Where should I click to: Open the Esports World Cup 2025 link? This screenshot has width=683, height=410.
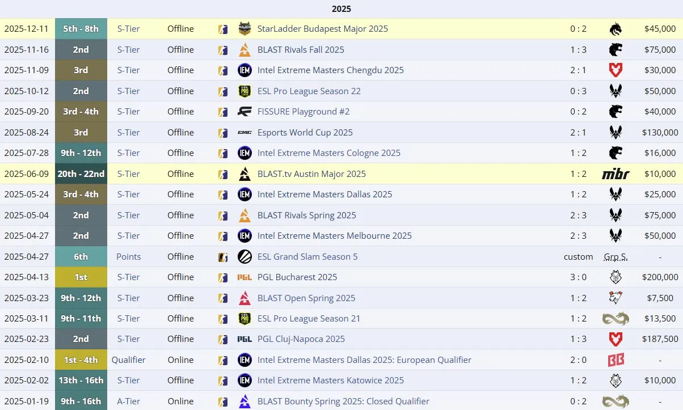305,133
